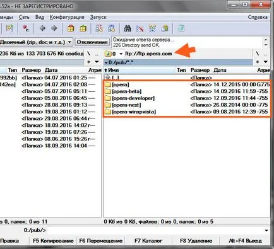This screenshot has width=274, height=249.
Task: Open left panel favorites asterisk button
Action: pos(88,62)
